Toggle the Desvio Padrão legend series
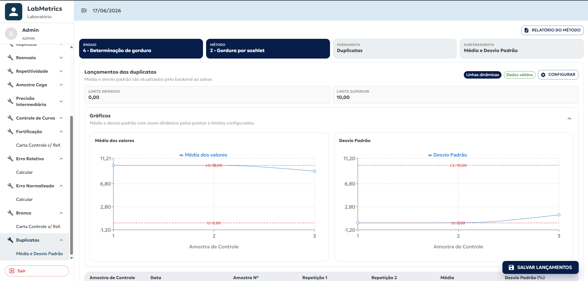The width and height of the screenshot is (588, 281). [x=447, y=155]
